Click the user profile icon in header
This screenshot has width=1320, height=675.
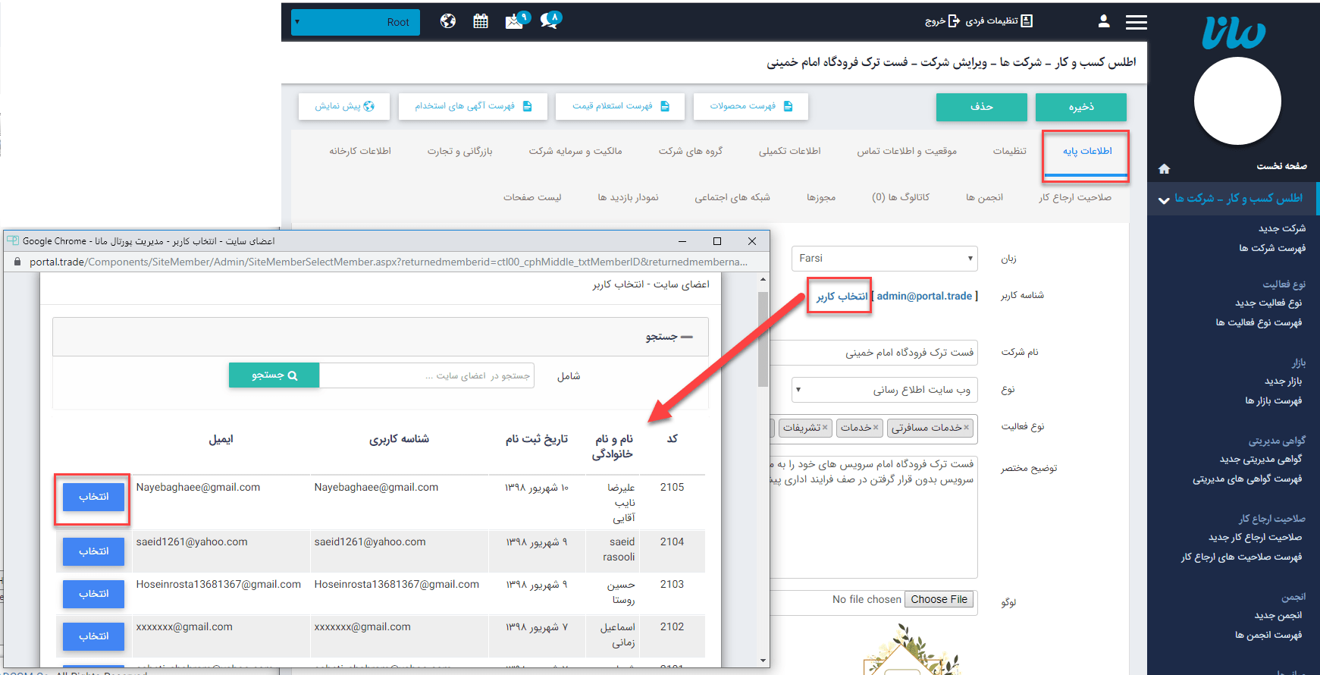point(1104,21)
